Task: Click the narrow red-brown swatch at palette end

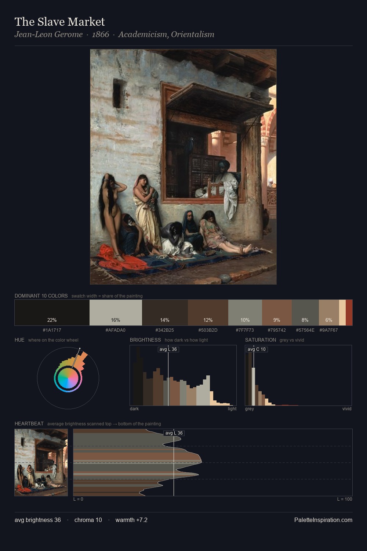Action: point(349,312)
